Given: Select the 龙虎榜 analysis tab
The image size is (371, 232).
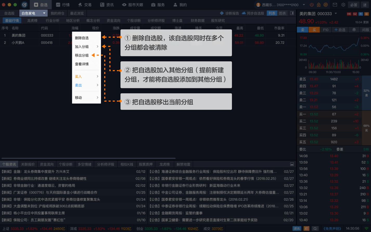Looking at the screenshot, I should (32, 21).
